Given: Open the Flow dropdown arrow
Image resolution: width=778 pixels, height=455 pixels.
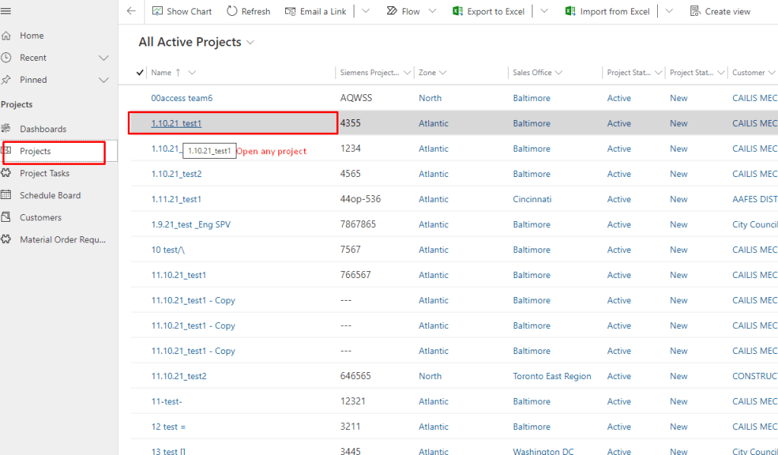Looking at the screenshot, I should tap(433, 11).
